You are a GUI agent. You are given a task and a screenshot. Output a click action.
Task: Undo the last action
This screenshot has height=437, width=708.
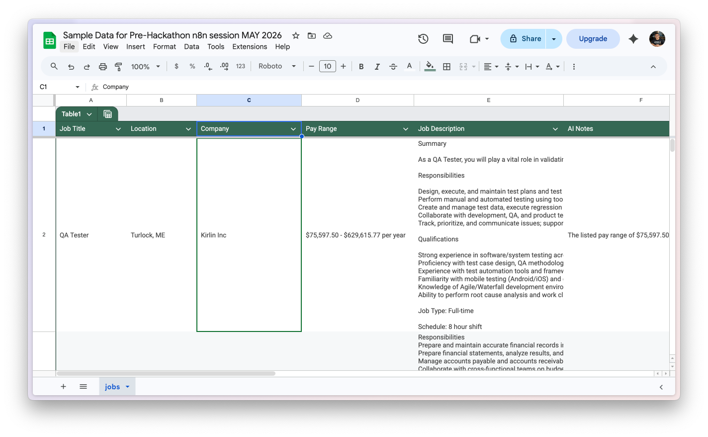click(x=71, y=67)
